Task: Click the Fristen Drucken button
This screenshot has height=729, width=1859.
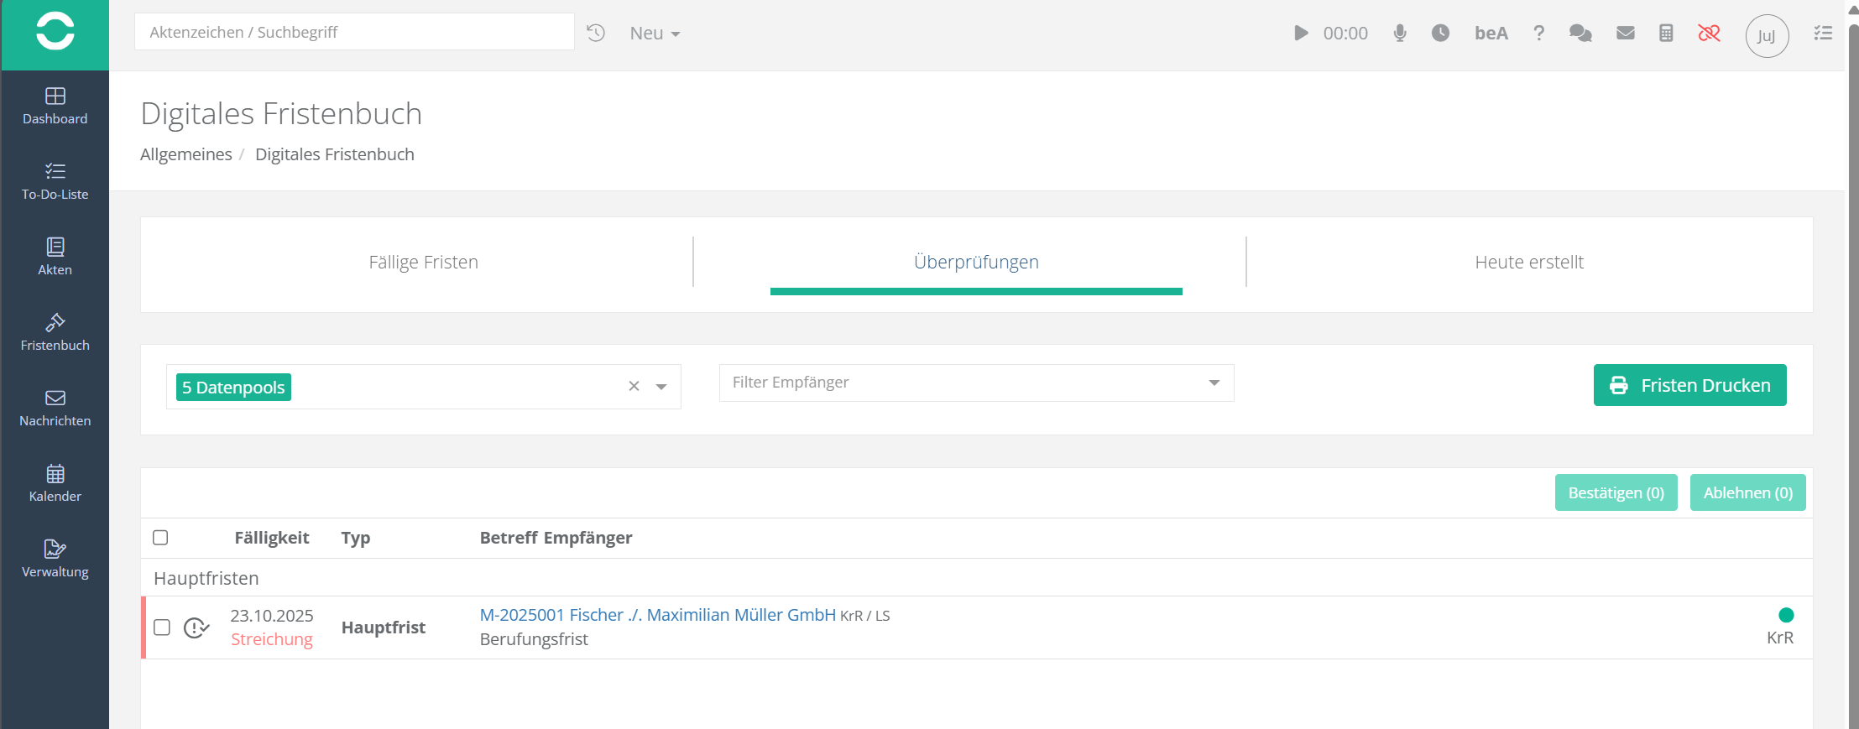Action: click(x=1689, y=385)
